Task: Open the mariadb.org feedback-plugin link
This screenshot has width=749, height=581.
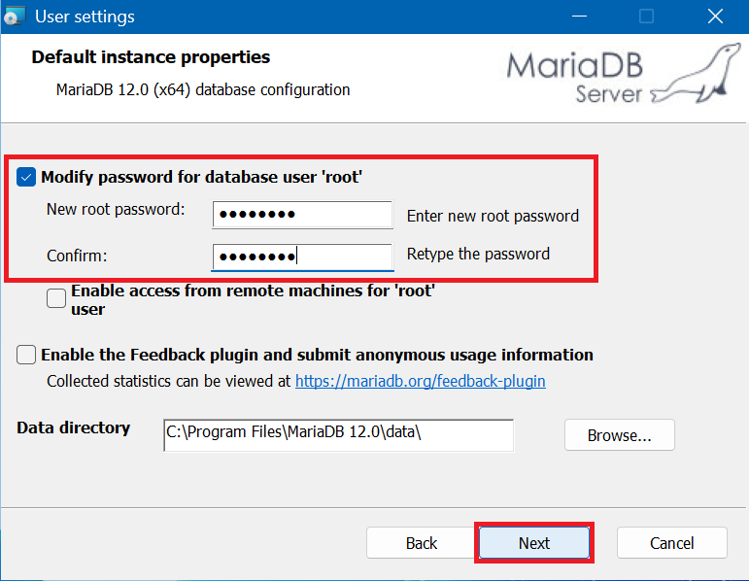Action: tap(421, 382)
